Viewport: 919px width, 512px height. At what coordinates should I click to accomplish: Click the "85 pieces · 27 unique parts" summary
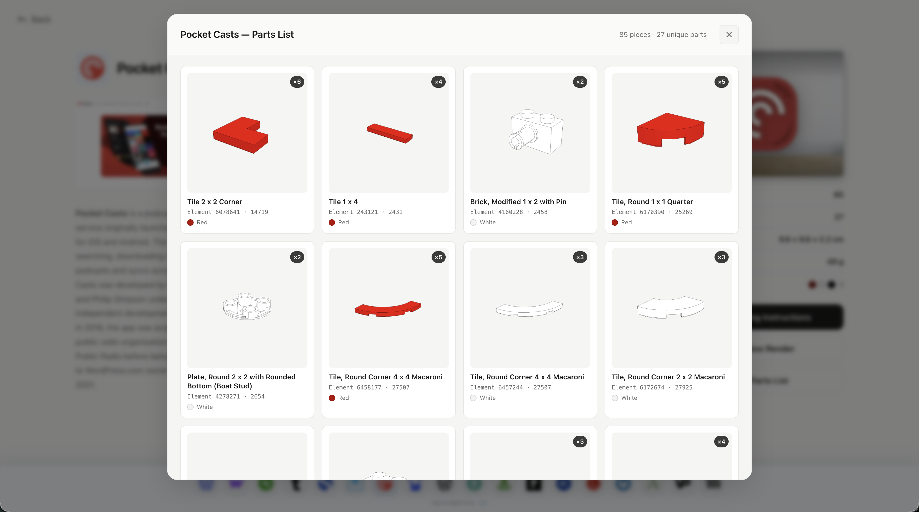point(663,35)
